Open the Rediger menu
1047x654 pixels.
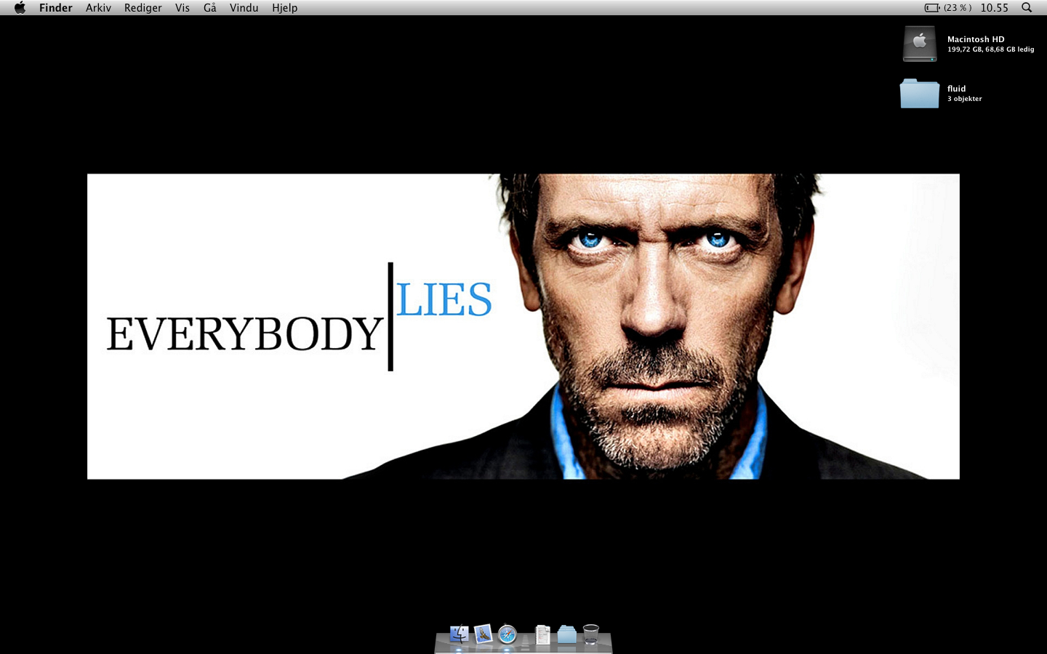[x=143, y=7]
